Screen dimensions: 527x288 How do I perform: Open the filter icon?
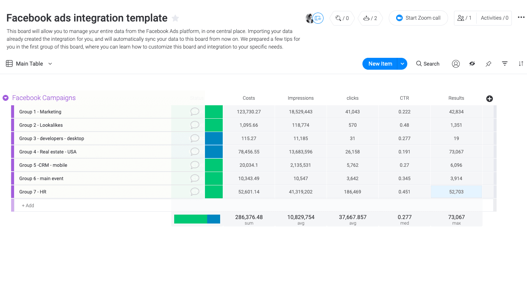point(505,64)
